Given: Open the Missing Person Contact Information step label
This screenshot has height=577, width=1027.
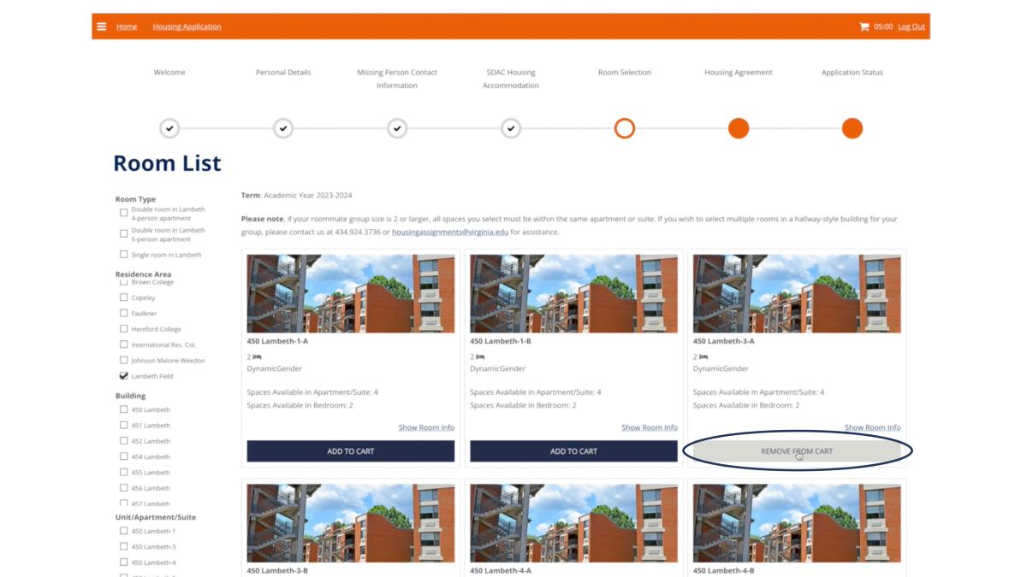Looking at the screenshot, I should (397, 79).
